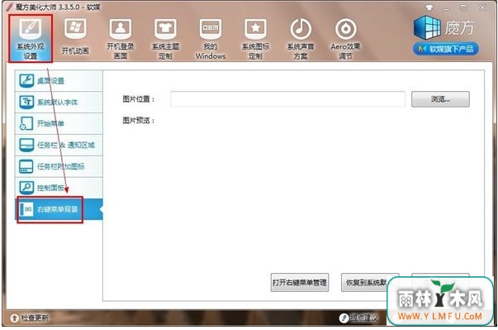Click the 魔方 cube logo

(428, 27)
